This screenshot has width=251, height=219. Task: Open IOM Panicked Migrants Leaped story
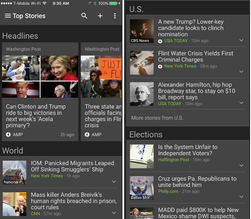pyautogui.click(x=72, y=166)
